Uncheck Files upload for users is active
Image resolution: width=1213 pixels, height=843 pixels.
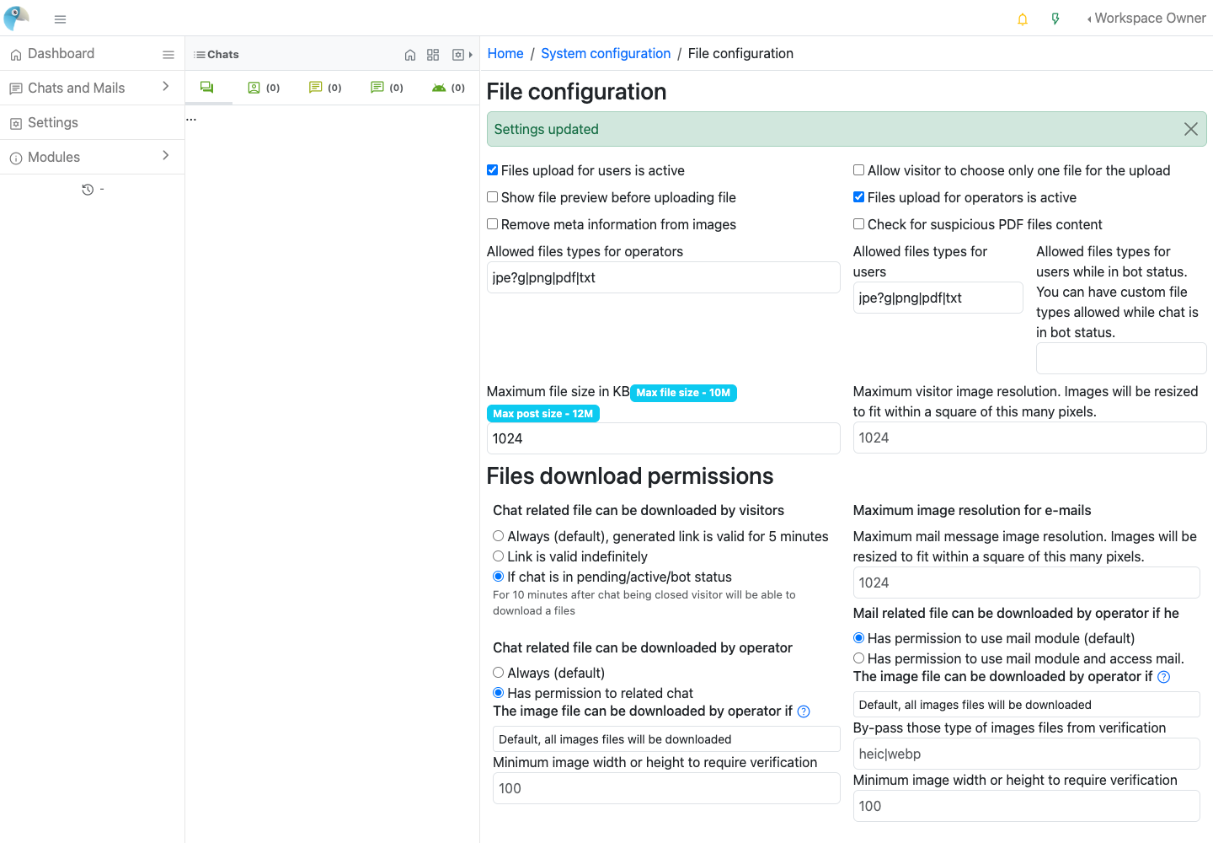point(493,170)
